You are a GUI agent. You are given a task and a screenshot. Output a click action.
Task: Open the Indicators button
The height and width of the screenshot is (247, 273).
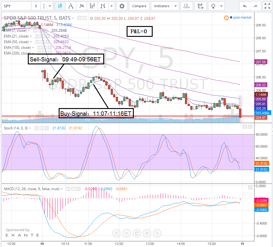162,6
